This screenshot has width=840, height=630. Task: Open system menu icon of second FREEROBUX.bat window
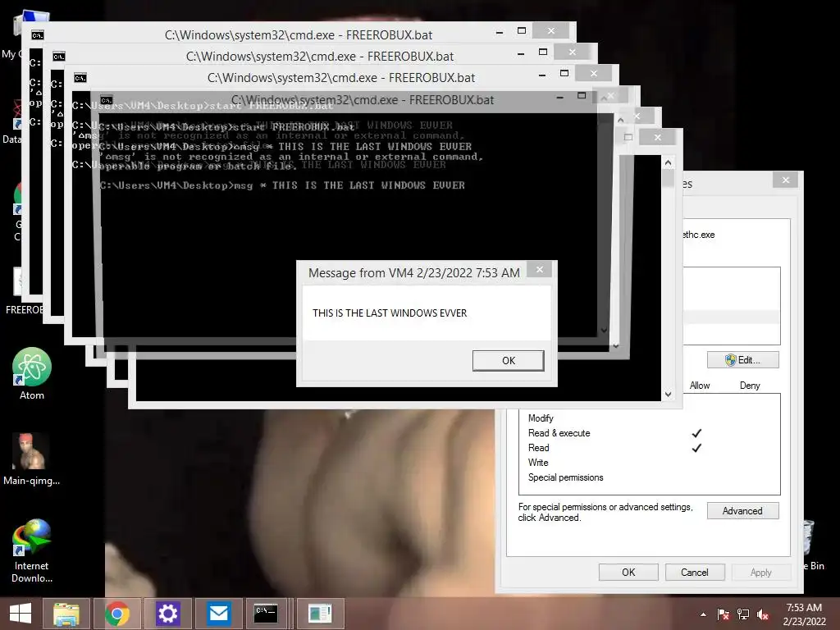point(59,57)
